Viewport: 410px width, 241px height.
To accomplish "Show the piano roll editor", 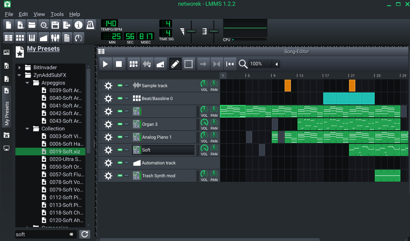I will (x=32, y=38).
